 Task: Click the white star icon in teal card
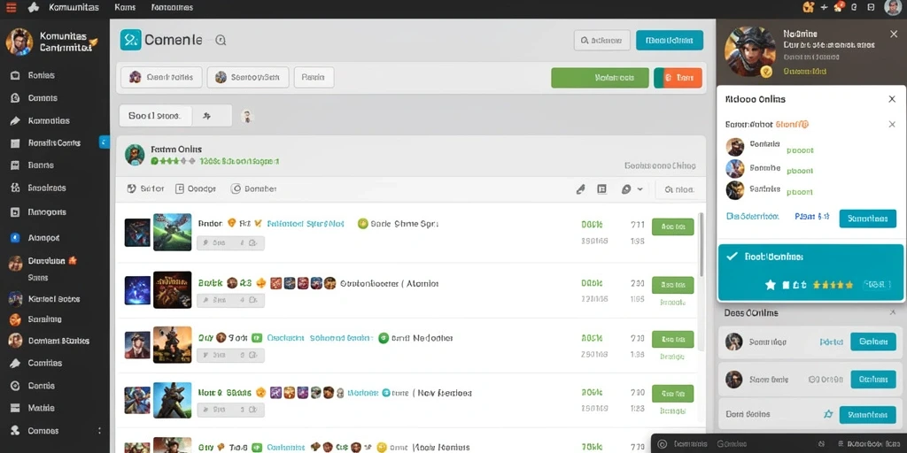pos(770,284)
